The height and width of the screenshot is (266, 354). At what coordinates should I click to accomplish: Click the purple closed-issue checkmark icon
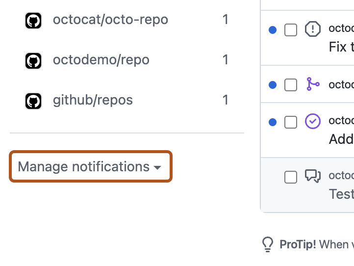313,121
